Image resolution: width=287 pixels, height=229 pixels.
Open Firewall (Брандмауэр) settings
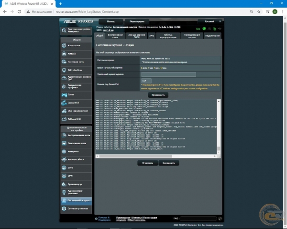76,184
